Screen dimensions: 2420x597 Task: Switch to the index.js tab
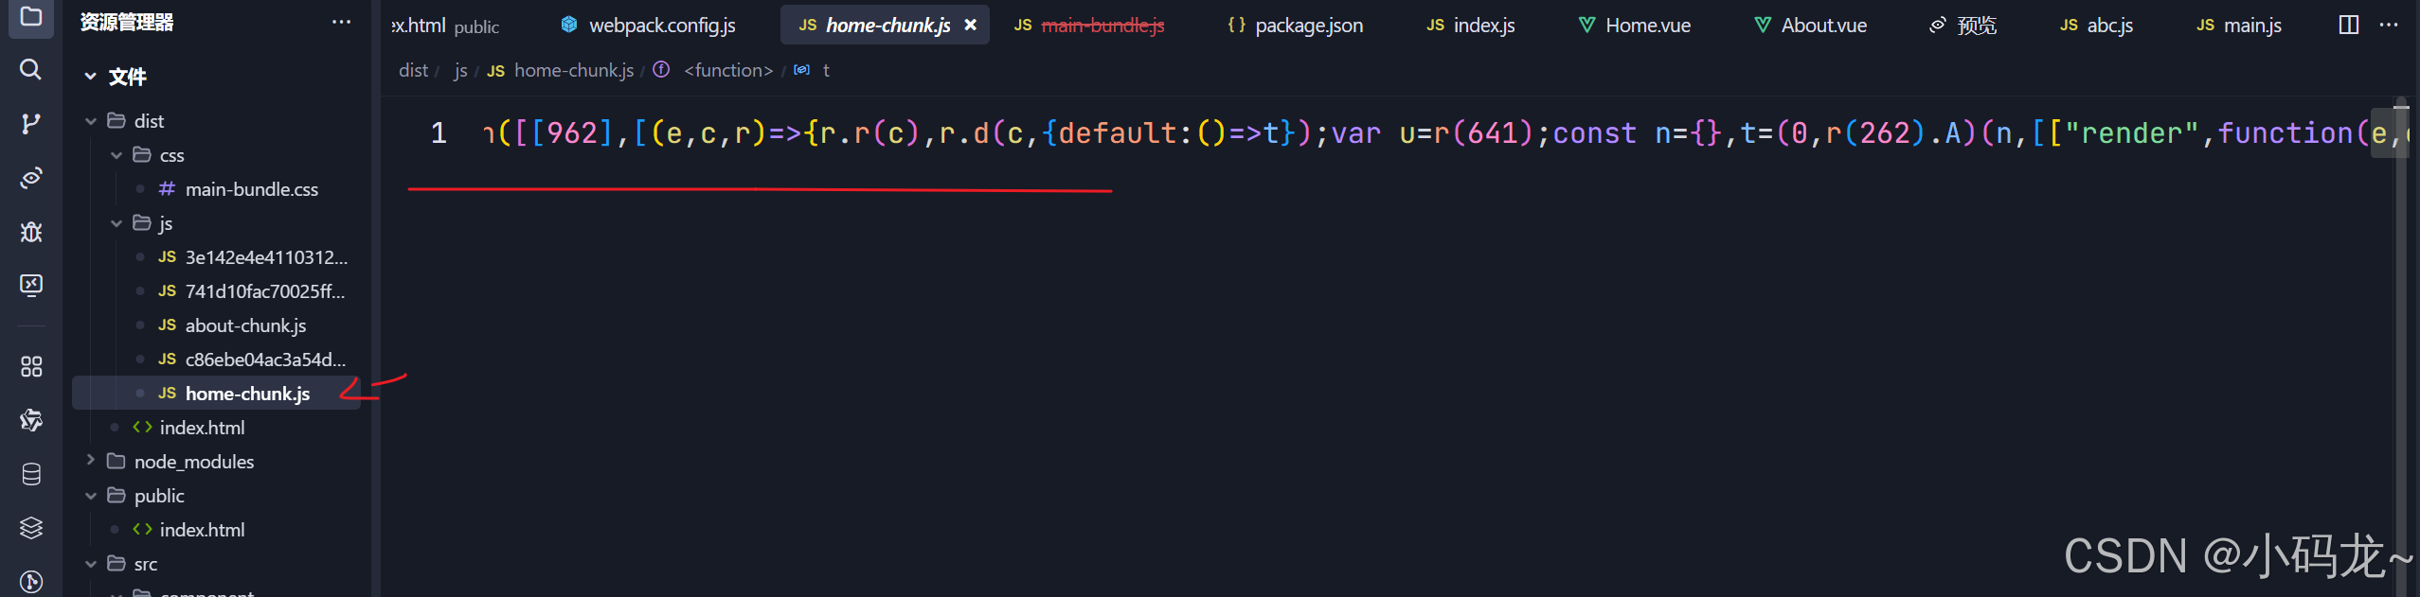[1470, 26]
